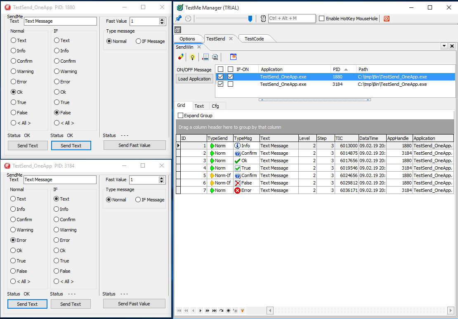Viewport: 458px width, 319px height.
Task: Open the Cfg tab
Action: (x=215, y=106)
